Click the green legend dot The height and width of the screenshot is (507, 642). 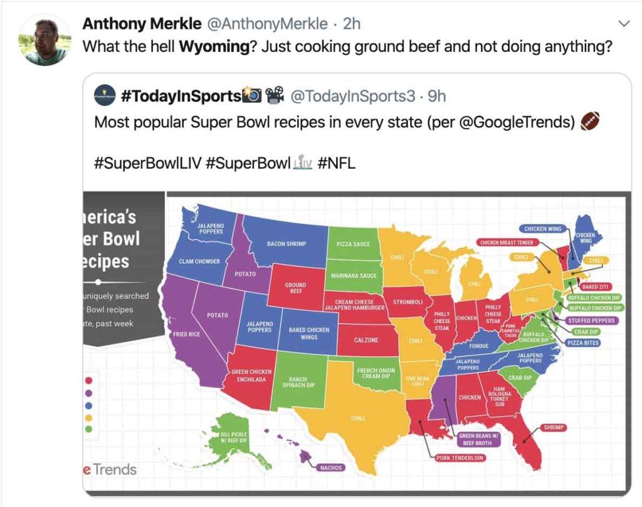click(x=88, y=429)
